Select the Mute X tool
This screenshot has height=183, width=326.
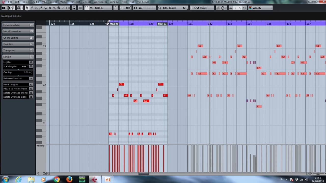tap(50, 8)
